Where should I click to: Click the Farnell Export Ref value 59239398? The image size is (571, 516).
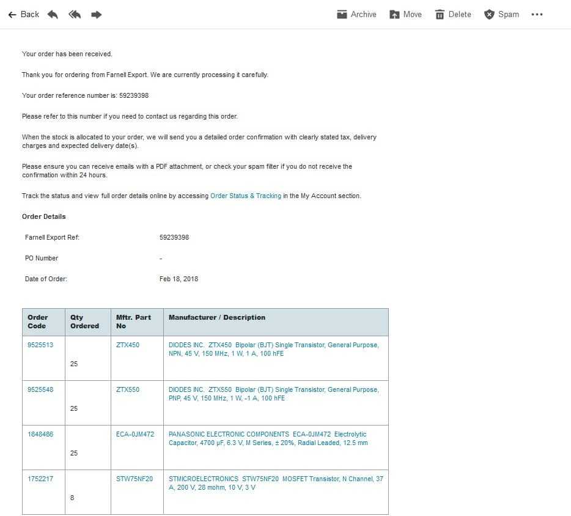[174, 237]
